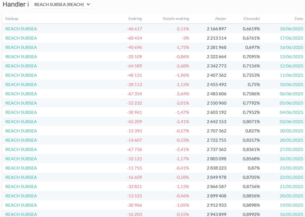
Task: Open REACH SUBSEA link in 12/06/2025 row
Action: 21,66
